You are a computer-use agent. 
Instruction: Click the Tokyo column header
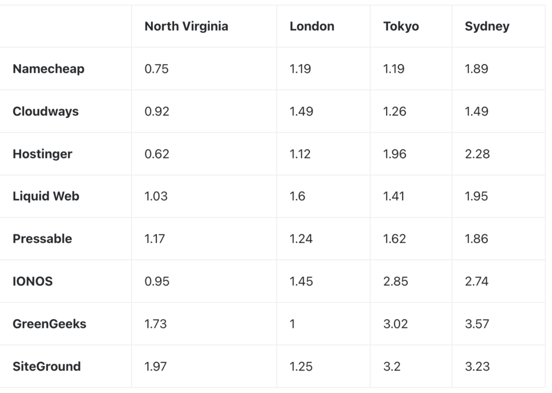(401, 26)
